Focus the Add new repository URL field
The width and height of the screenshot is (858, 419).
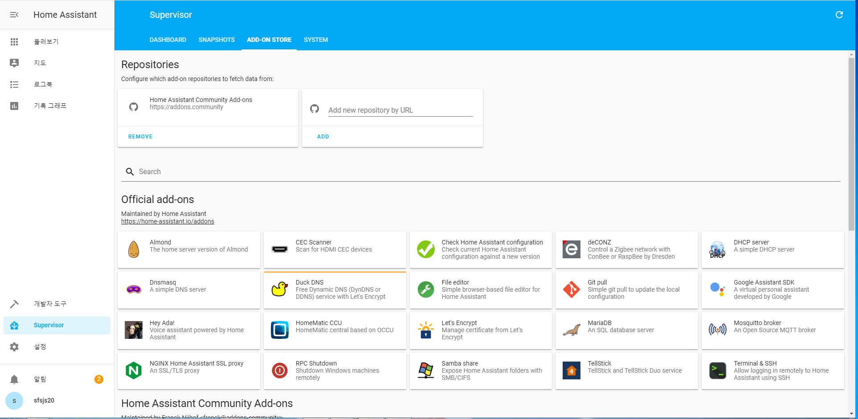pos(400,110)
